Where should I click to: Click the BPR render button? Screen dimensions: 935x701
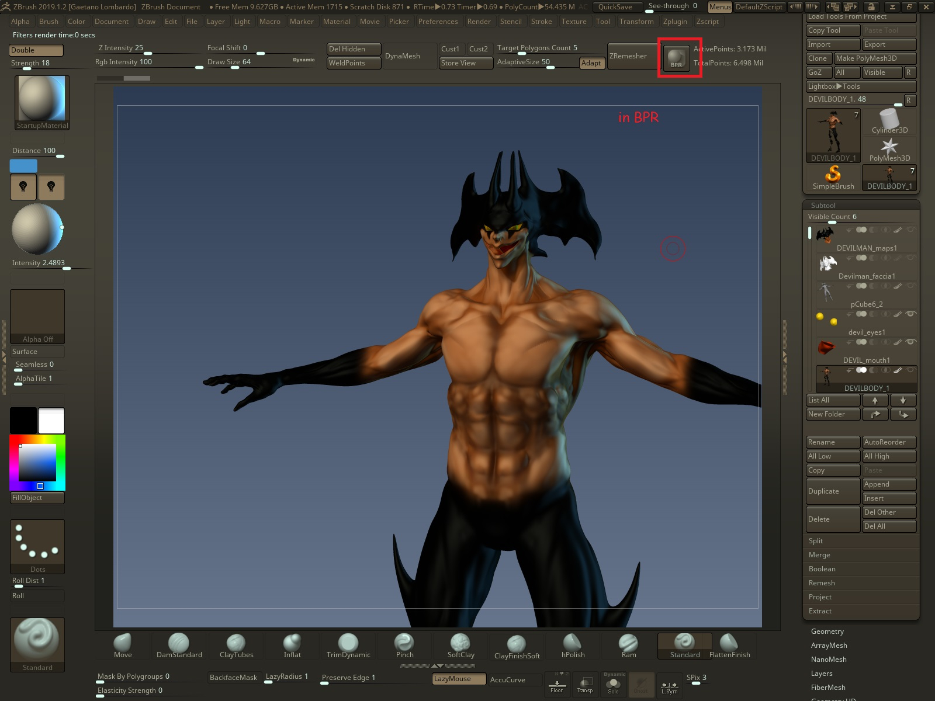click(x=676, y=58)
